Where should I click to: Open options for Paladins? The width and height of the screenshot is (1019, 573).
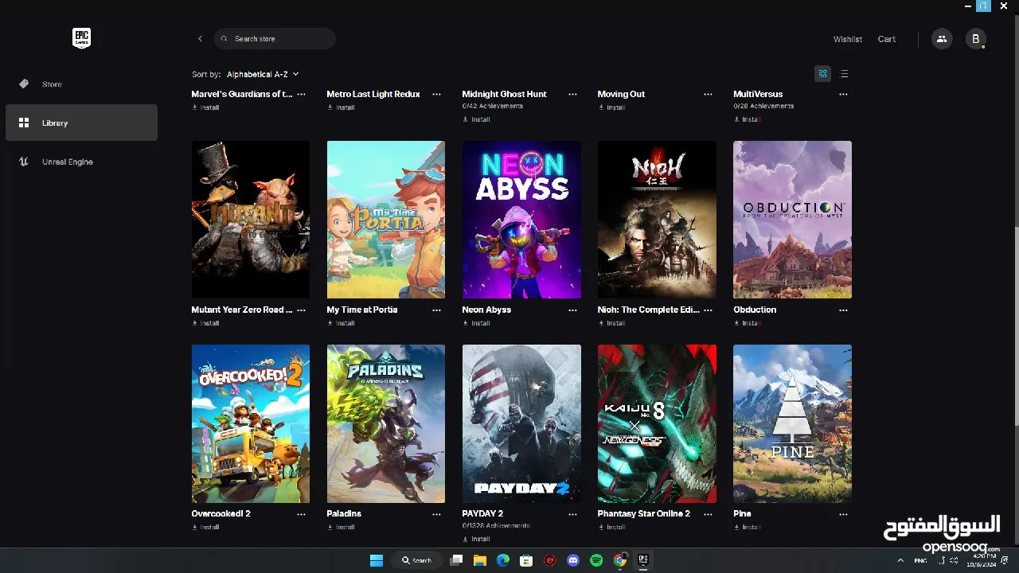[x=437, y=514]
